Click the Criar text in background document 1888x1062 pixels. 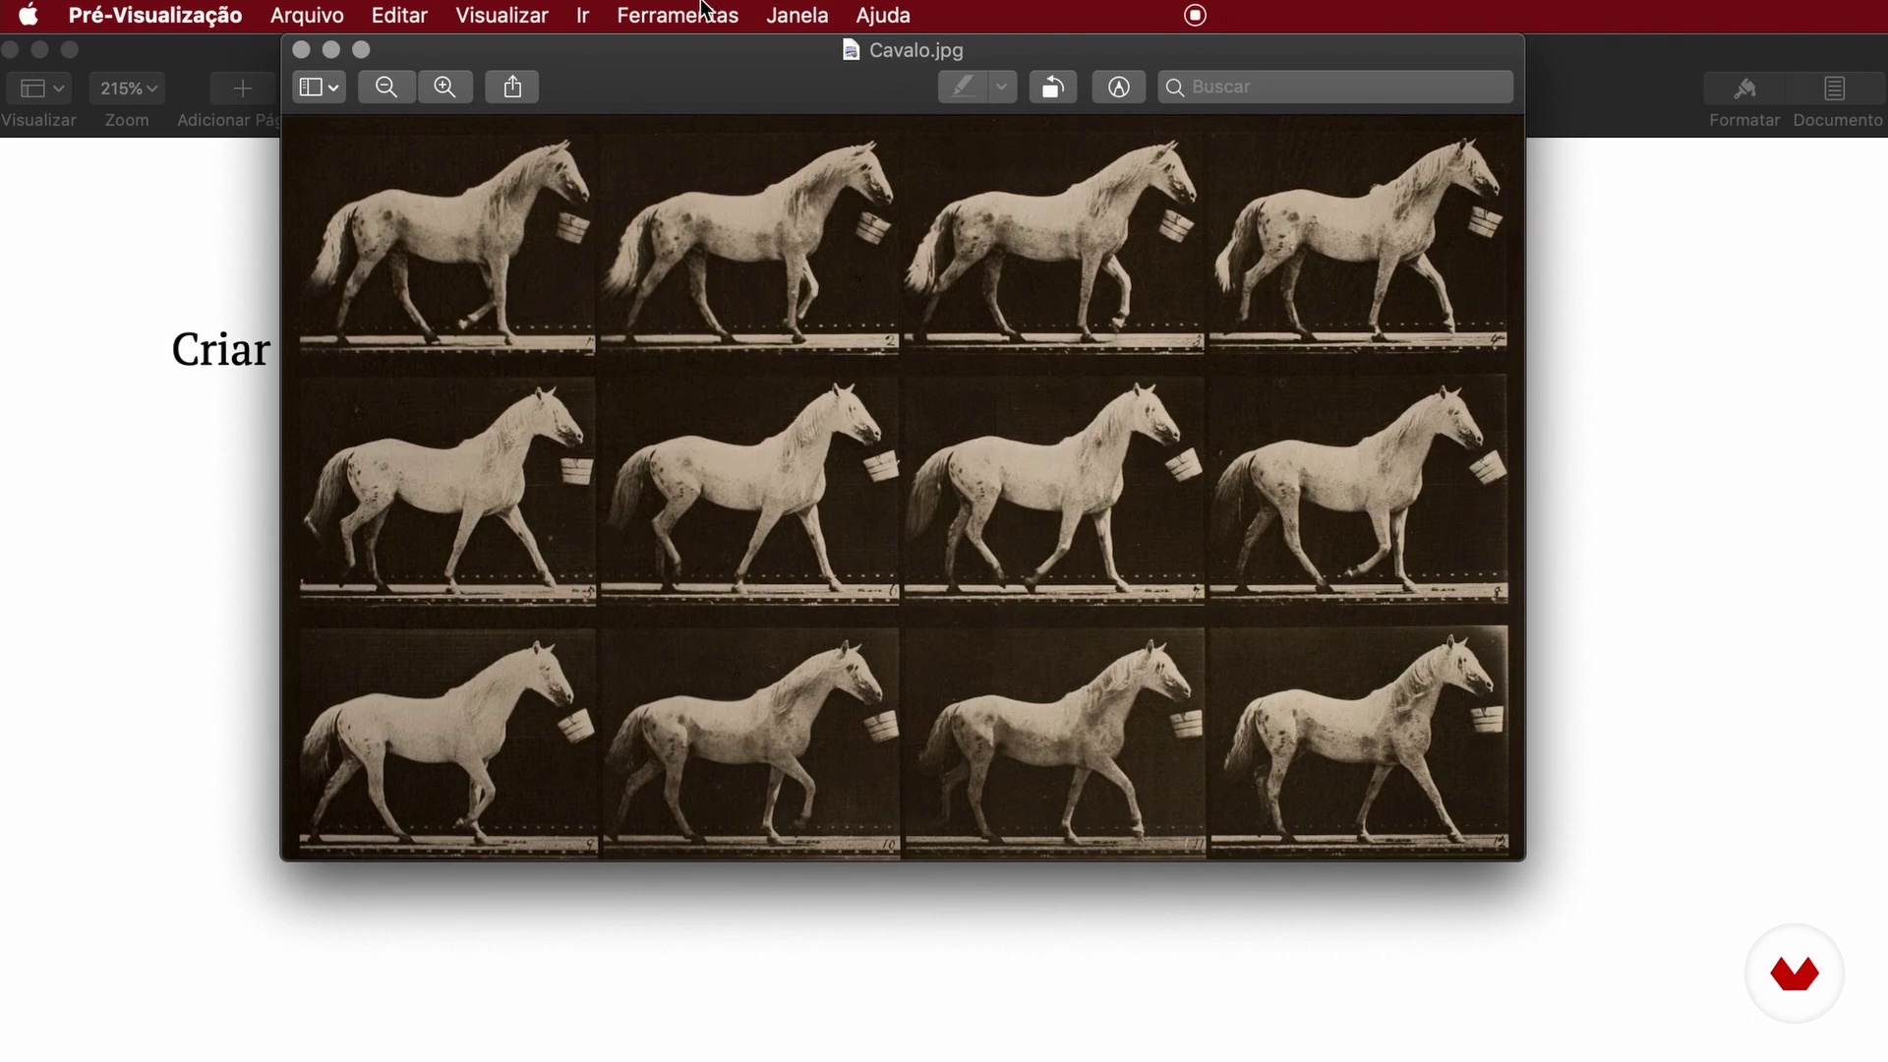point(220,350)
